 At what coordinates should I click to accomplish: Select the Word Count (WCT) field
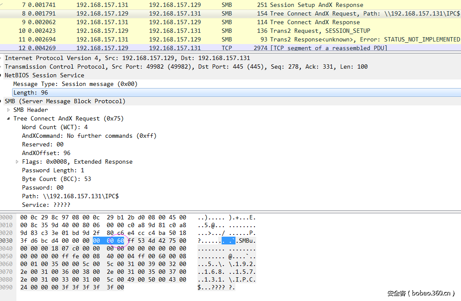pos(55,127)
